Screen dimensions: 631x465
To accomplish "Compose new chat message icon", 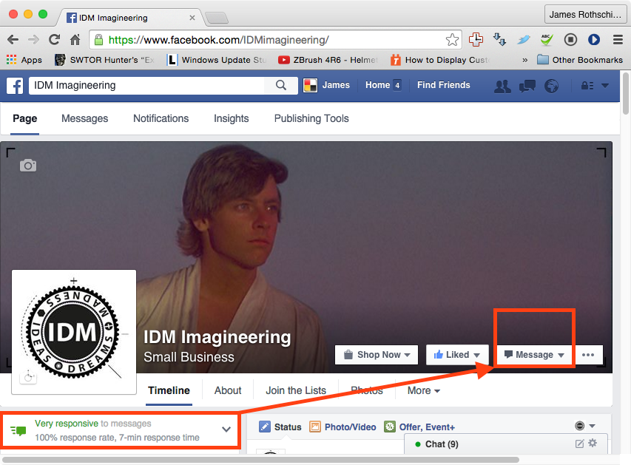I will [x=579, y=444].
